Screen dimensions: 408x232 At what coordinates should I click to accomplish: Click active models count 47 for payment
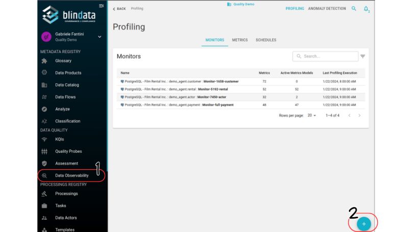pyautogui.click(x=297, y=105)
